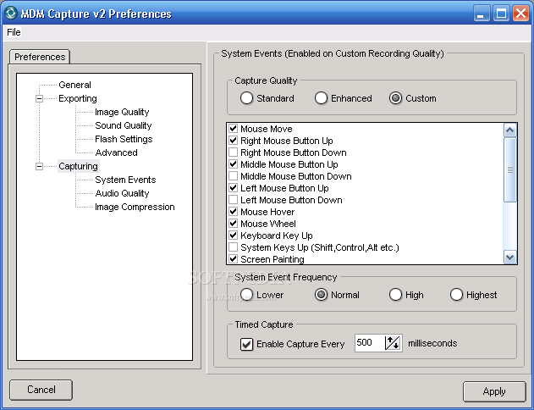Check Right Mouse Button Down
Image resolution: width=534 pixels, height=410 pixels.
click(x=233, y=152)
